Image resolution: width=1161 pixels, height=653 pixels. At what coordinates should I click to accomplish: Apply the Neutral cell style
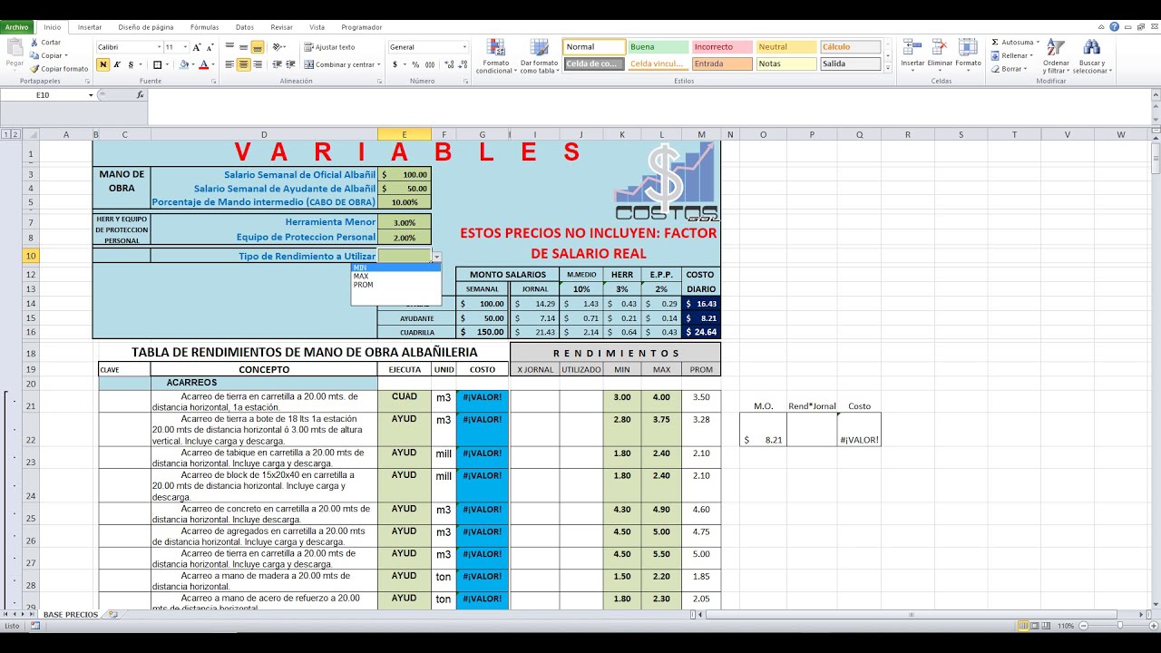[x=786, y=46]
